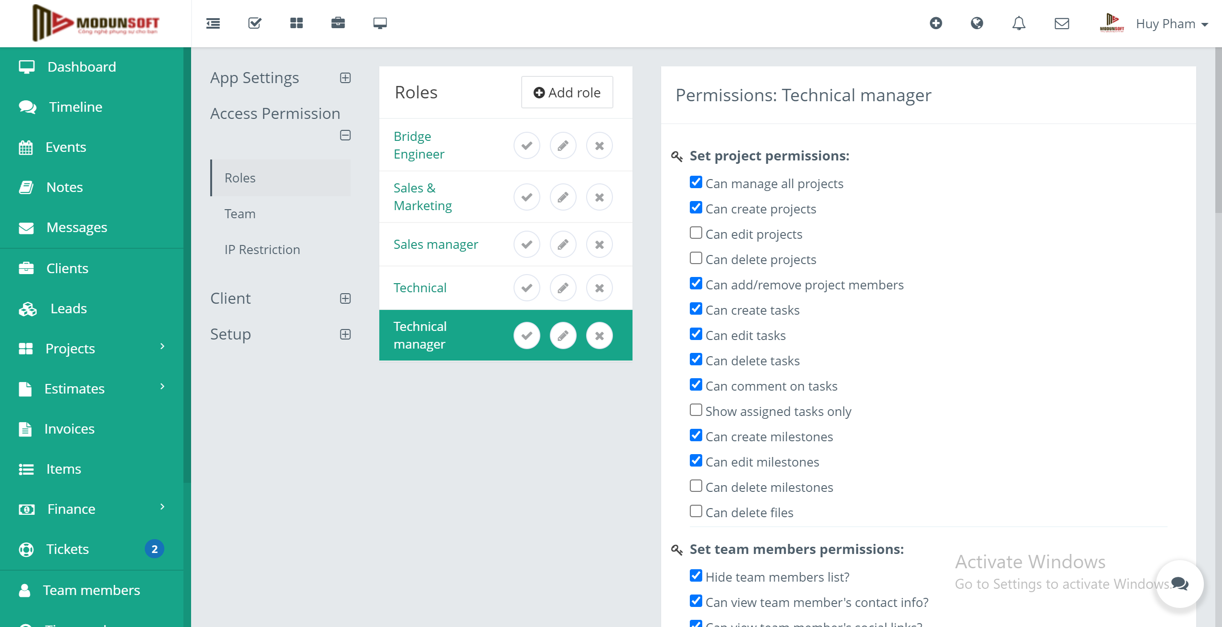Enable Can delete milestones checkbox
The image size is (1222, 627).
click(x=695, y=486)
